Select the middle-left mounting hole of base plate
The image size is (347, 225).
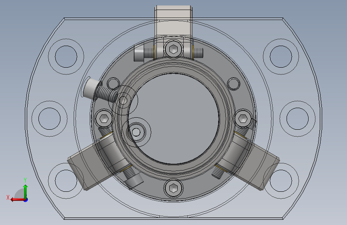click(x=49, y=119)
